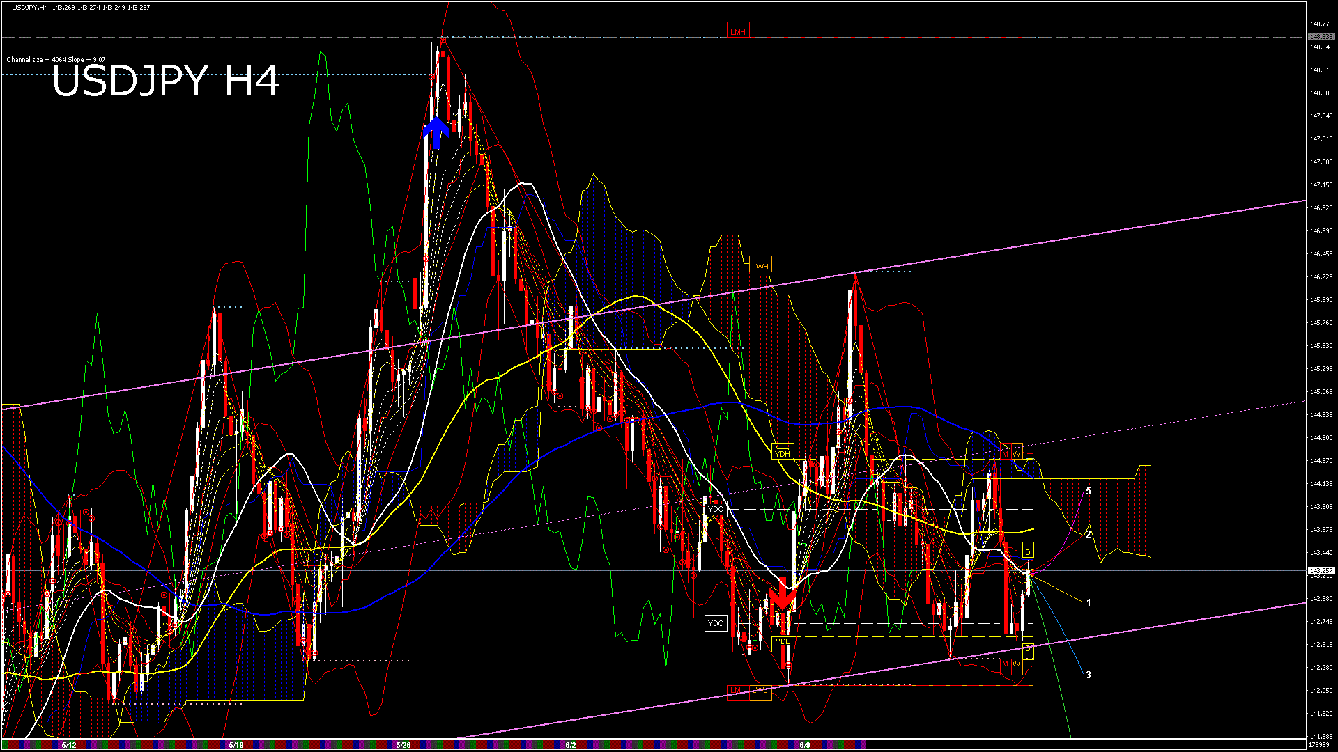Click the blue up arrow signal marker

coord(436,132)
